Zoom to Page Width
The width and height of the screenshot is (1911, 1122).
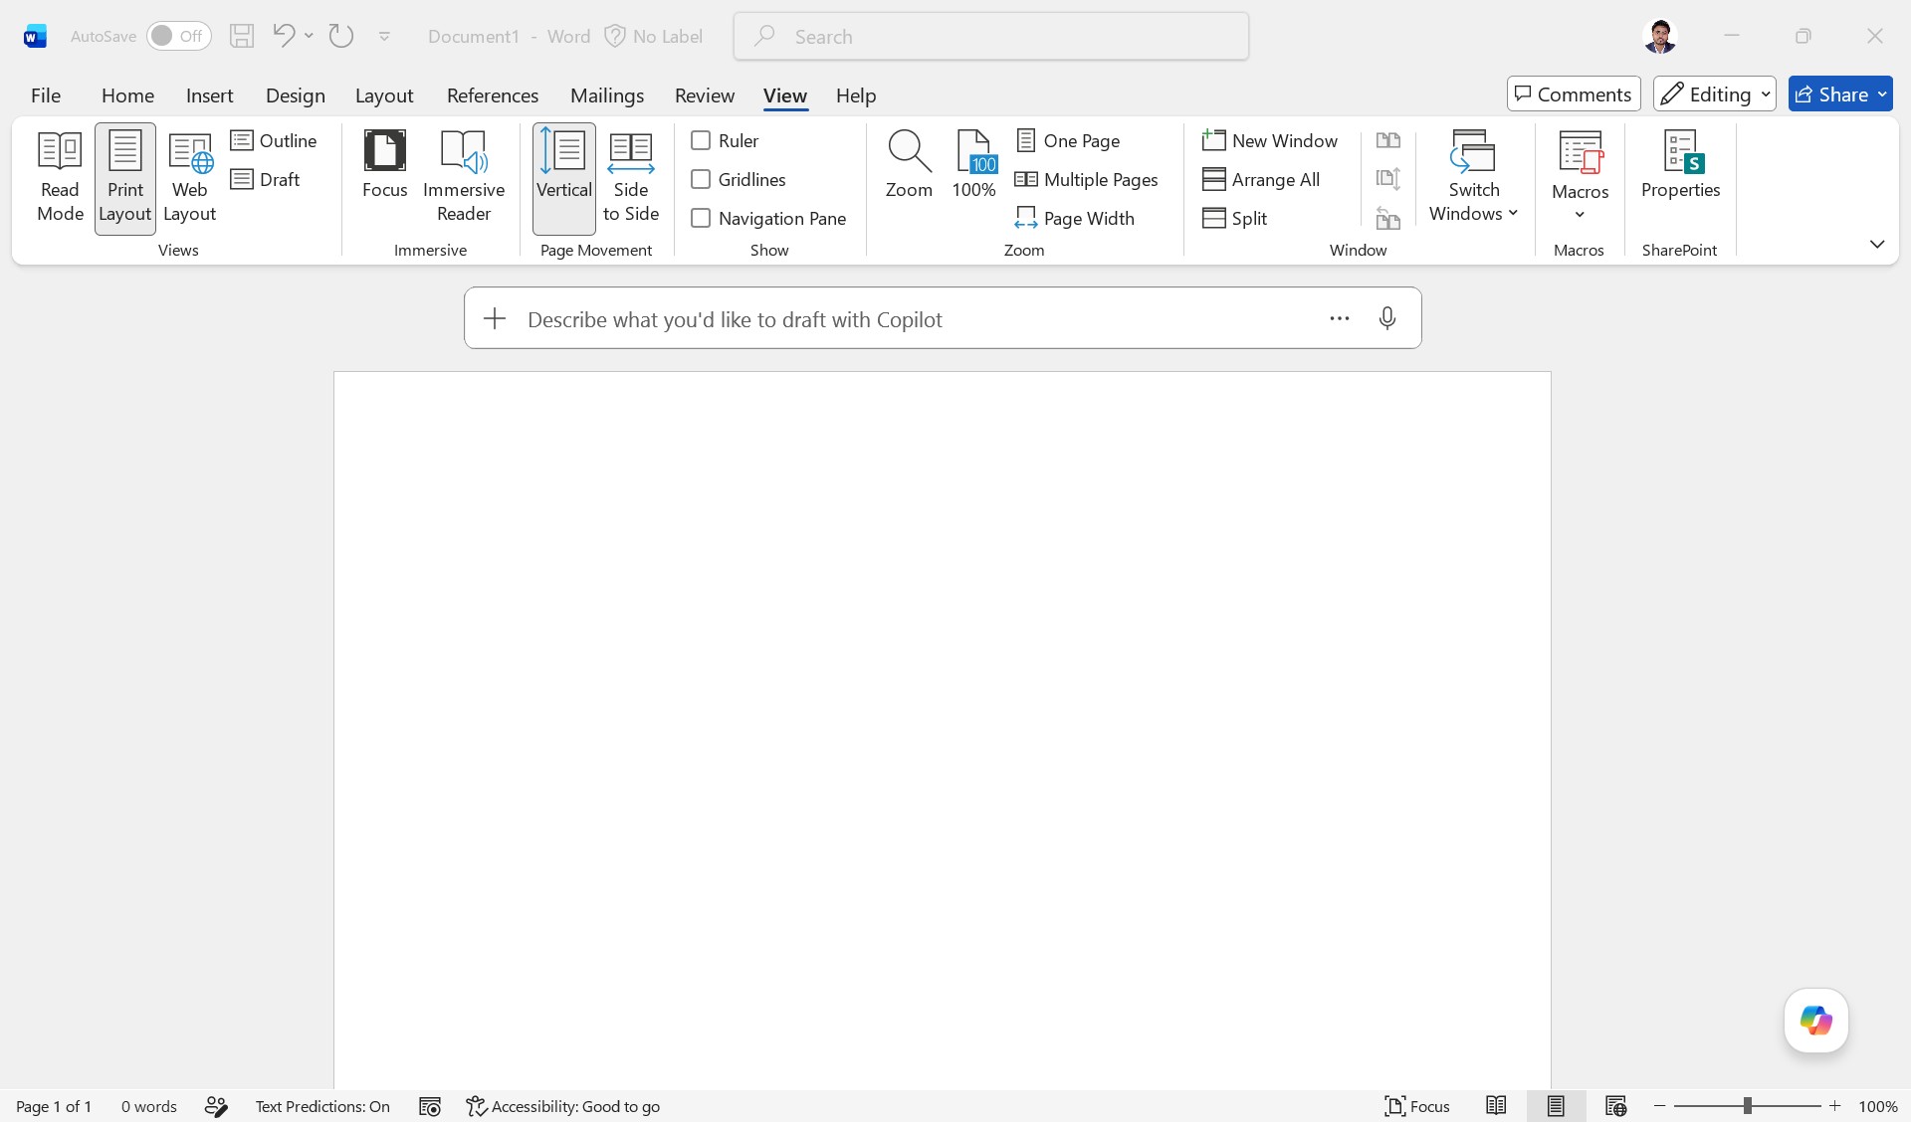1075,218
